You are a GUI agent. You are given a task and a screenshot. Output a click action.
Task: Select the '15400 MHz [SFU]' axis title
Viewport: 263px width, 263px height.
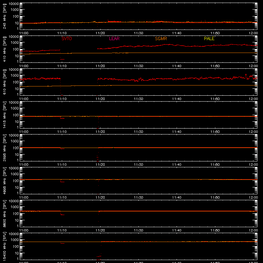pos(5,246)
